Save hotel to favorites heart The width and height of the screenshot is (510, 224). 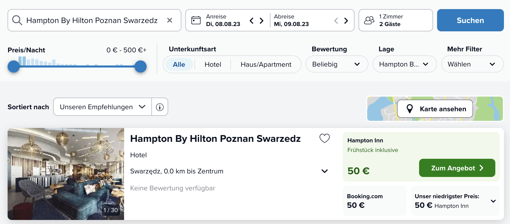click(x=324, y=138)
